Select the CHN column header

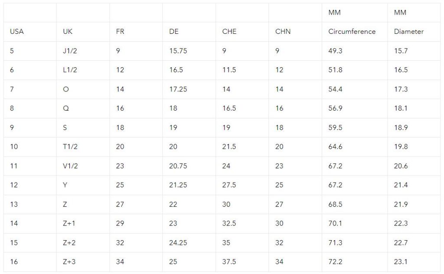[283, 32]
